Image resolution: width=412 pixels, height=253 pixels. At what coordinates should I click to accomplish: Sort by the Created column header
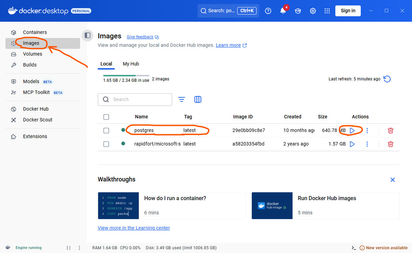point(293,117)
